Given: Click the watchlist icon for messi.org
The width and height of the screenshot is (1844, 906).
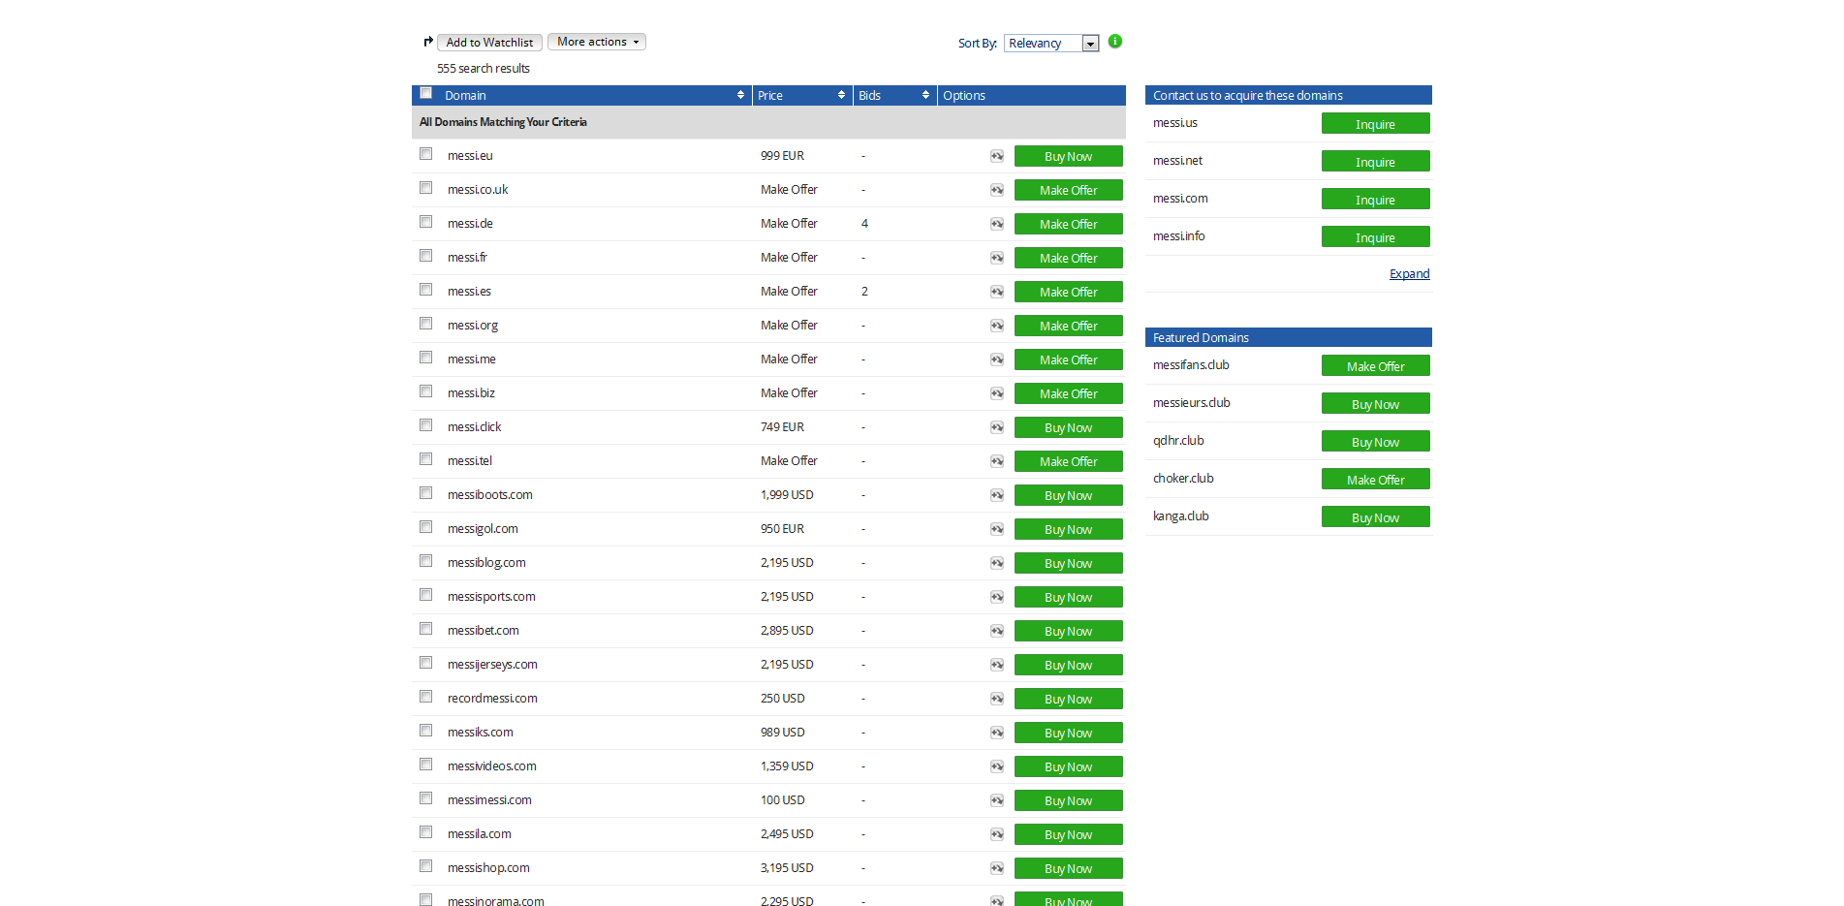Looking at the screenshot, I should coord(997,326).
